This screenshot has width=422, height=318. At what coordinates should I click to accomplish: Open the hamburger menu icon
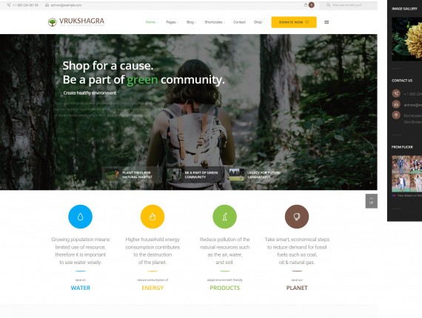pyautogui.click(x=326, y=22)
